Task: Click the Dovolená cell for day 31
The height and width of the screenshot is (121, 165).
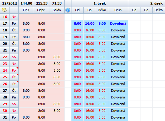Action: coord(118,117)
